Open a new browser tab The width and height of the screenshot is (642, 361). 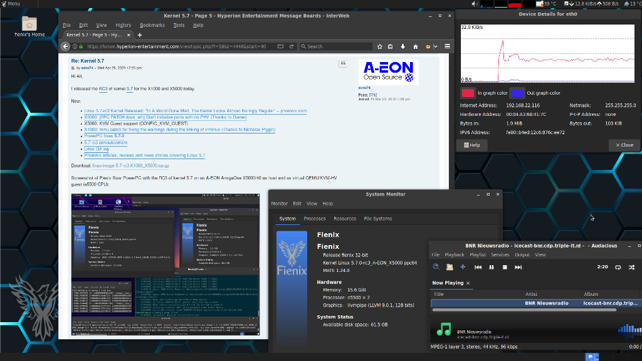140,35
